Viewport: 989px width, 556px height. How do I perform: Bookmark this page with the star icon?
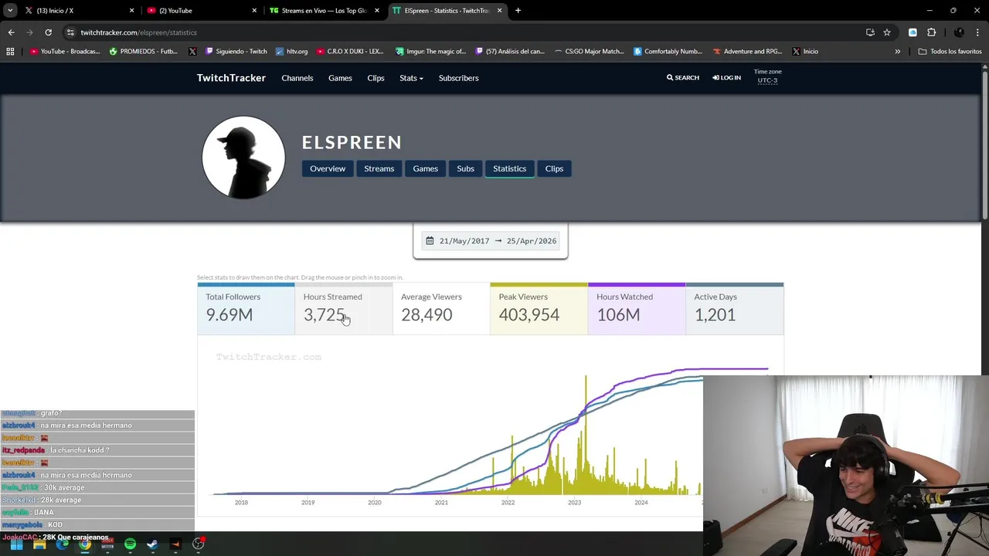tap(887, 32)
